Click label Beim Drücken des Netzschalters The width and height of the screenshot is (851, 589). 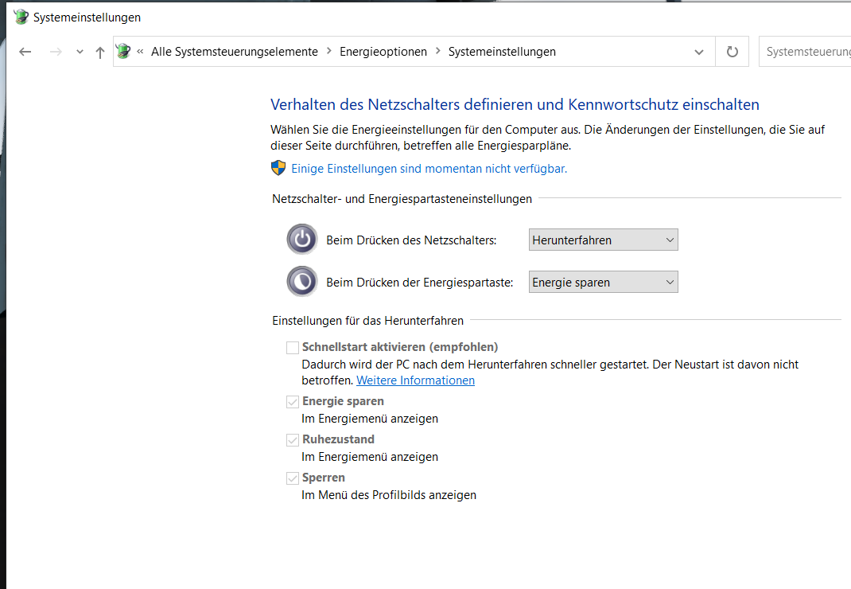411,240
